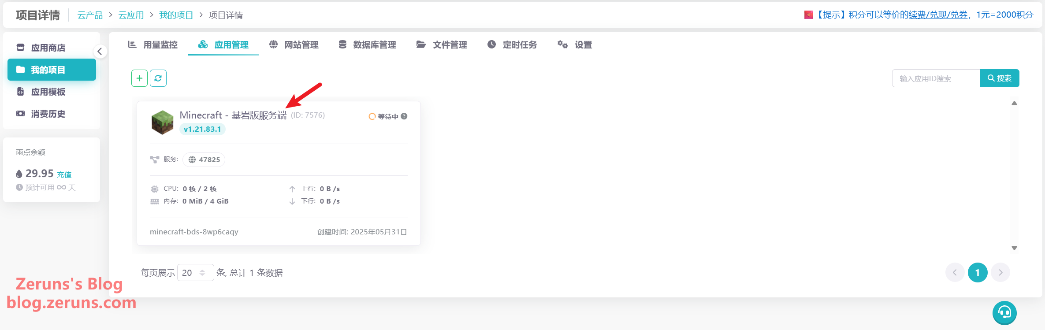
Task: Click the 充值 recharge link
Action: tap(64, 174)
